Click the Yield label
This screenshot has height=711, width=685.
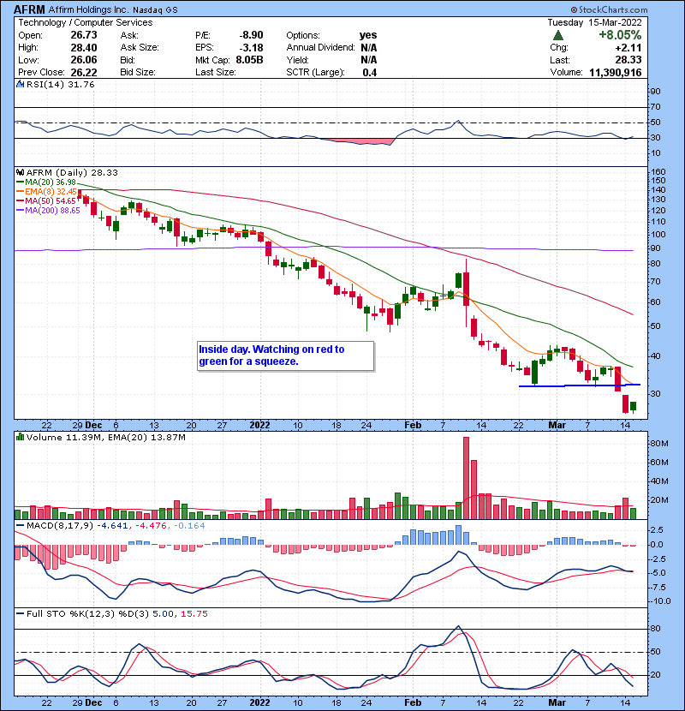[297, 60]
